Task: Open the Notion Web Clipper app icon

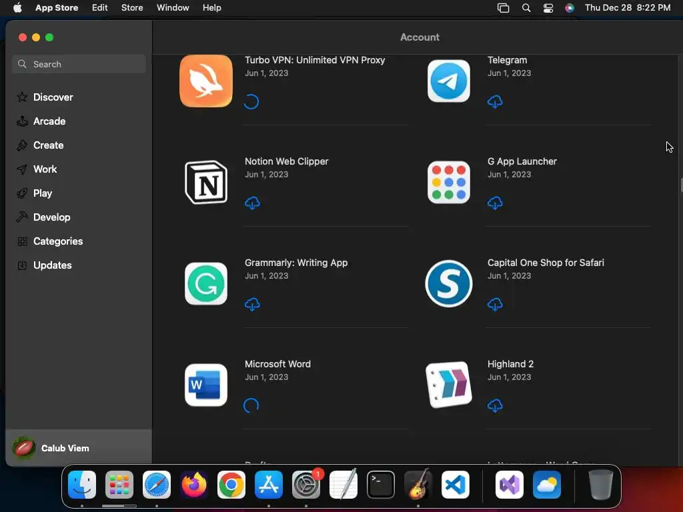Action: click(x=206, y=183)
